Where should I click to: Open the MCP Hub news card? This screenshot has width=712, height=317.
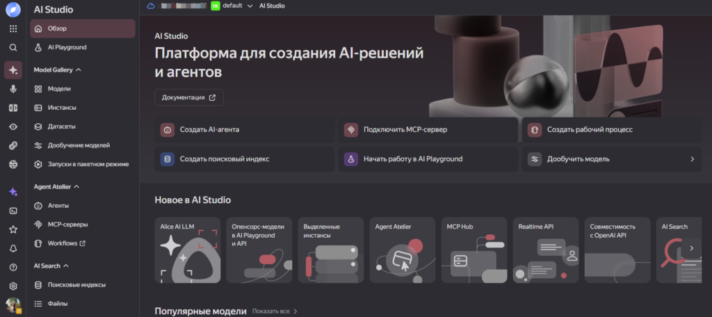coord(474,250)
